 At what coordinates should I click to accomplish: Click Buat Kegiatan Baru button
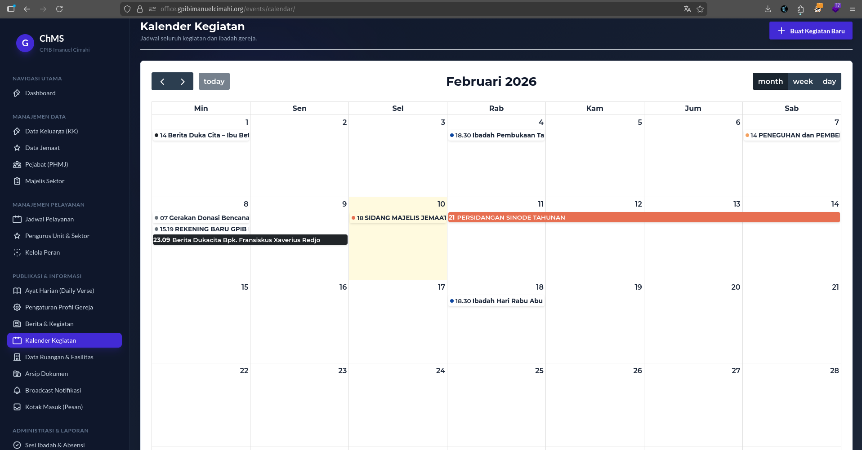point(811,31)
